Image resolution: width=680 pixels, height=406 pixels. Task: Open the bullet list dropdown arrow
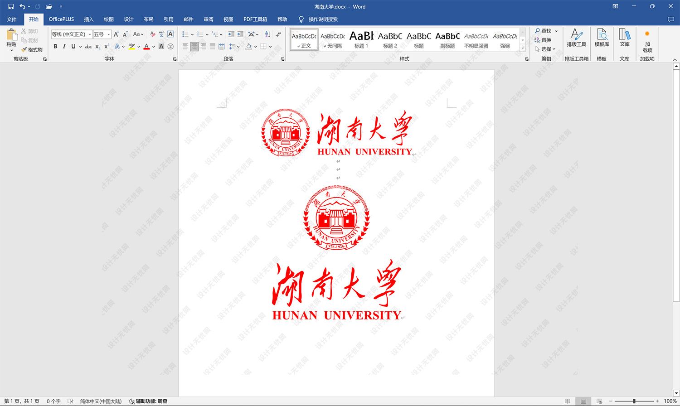(x=192, y=34)
